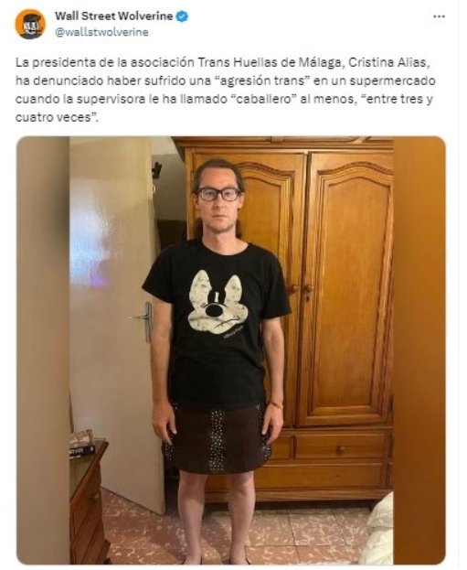Click the words "agresión trans" in the tweet
Image resolution: width=467 pixels, height=570 pixels.
[261, 81]
